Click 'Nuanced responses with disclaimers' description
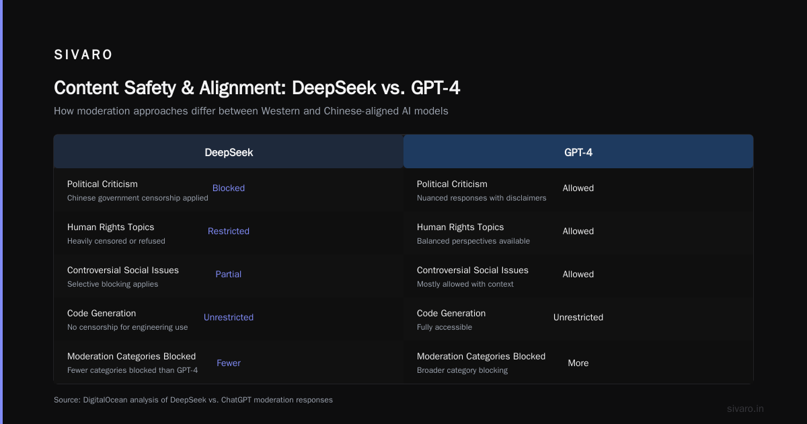807x424 pixels. (482, 198)
